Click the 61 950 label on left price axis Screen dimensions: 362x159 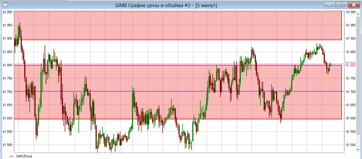pos(7,25)
